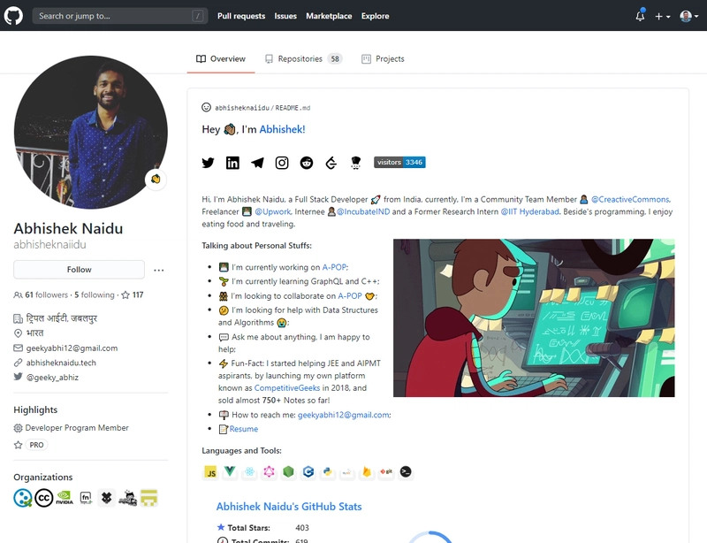Switch to the Overview tab

pos(221,59)
